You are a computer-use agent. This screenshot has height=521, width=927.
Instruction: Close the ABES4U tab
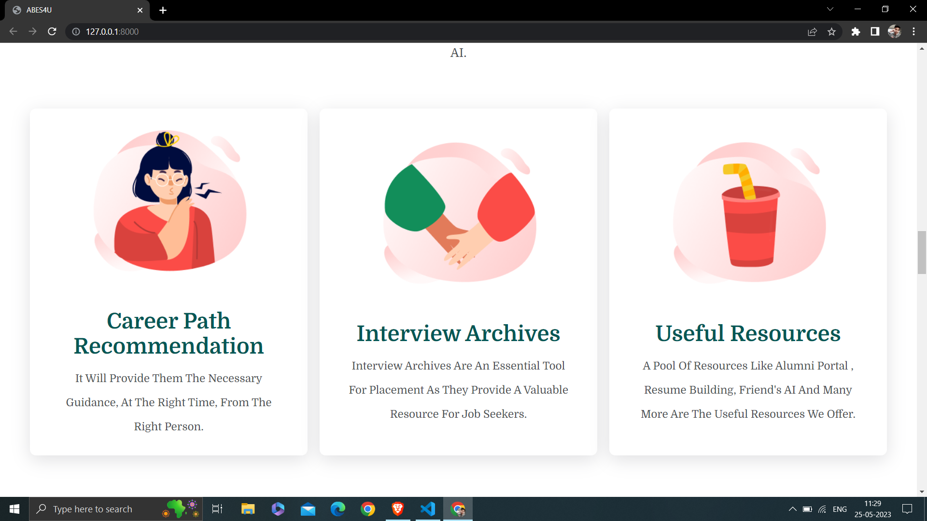coord(140,10)
